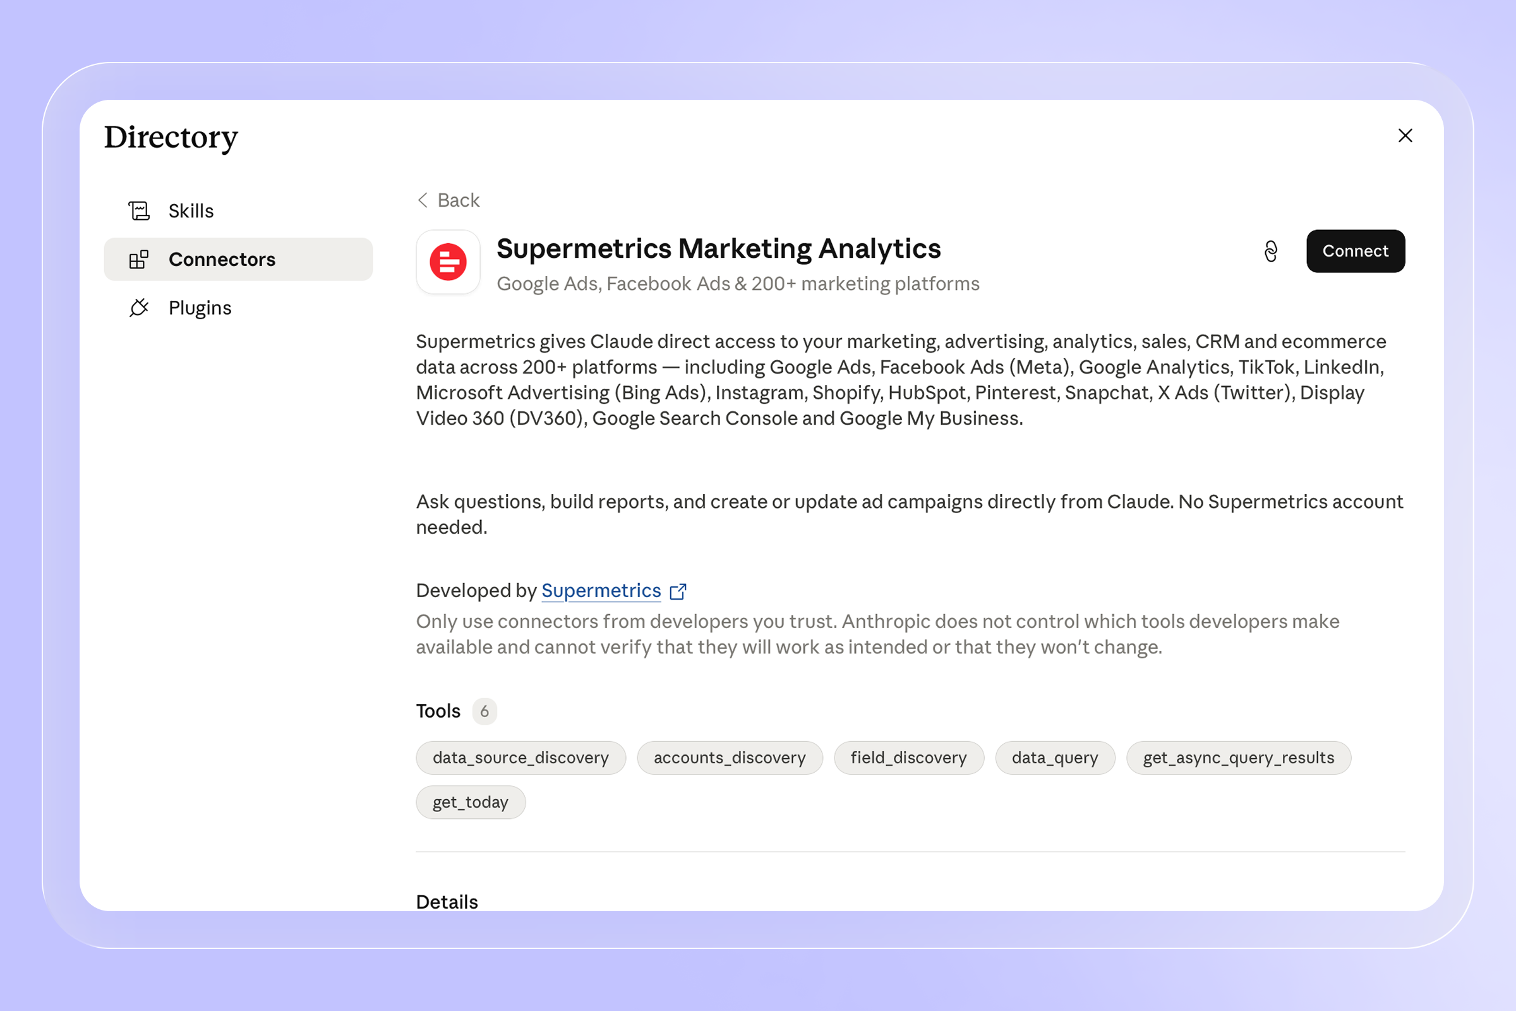The image size is (1516, 1011).
Task: Copy the connector link icon
Action: click(1270, 251)
